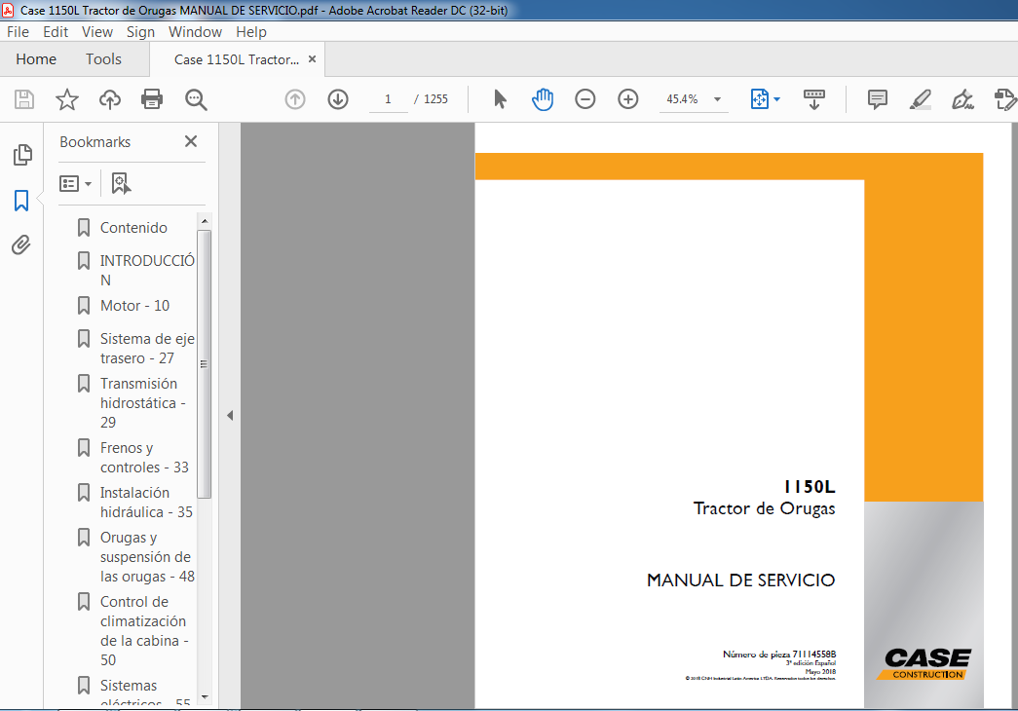Click the page number field
The image size is (1018, 711).
(389, 99)
